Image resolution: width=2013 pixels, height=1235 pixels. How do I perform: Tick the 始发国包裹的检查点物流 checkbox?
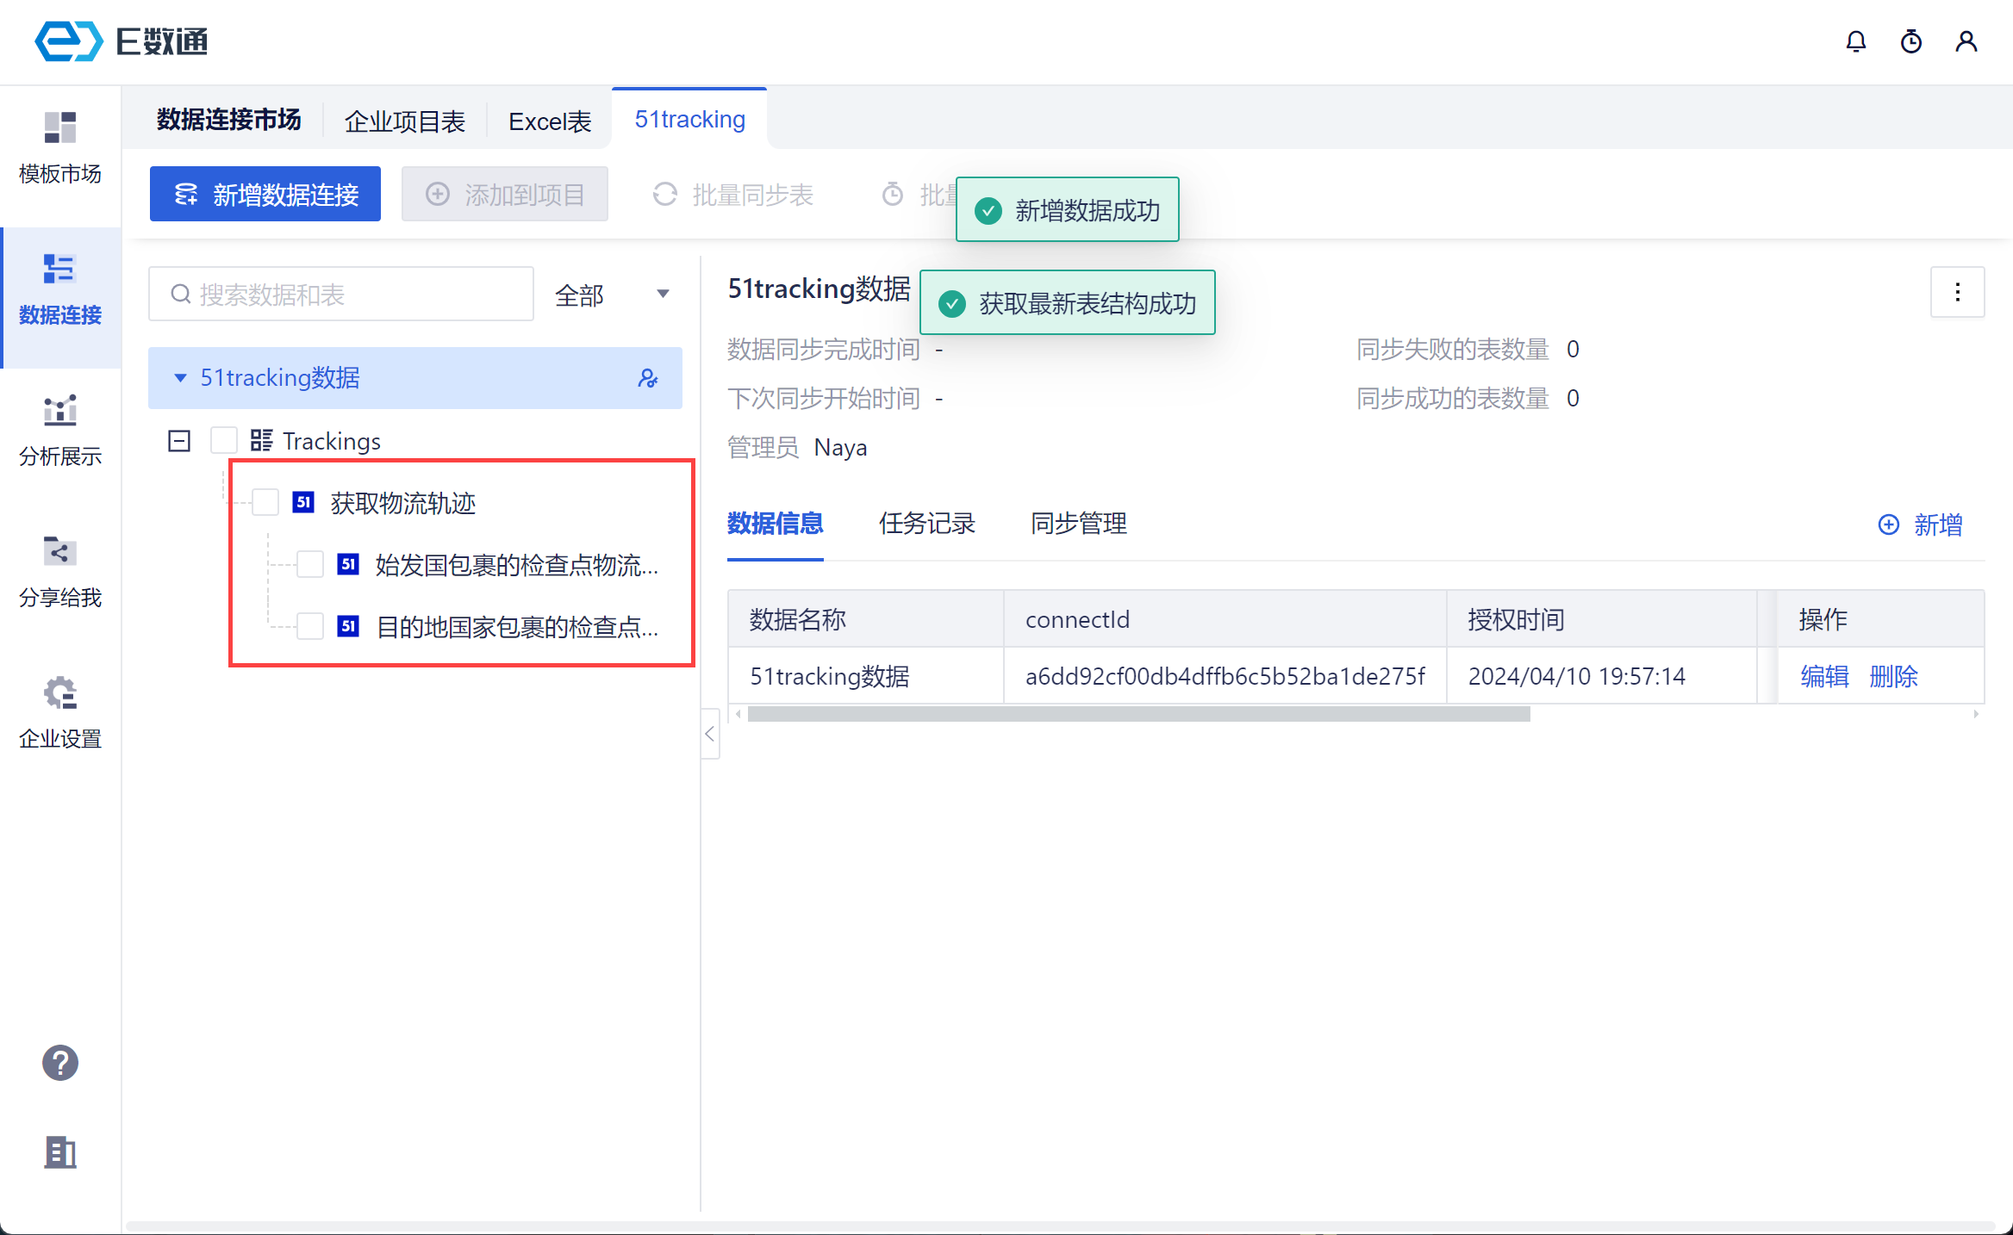pos(310,564)
